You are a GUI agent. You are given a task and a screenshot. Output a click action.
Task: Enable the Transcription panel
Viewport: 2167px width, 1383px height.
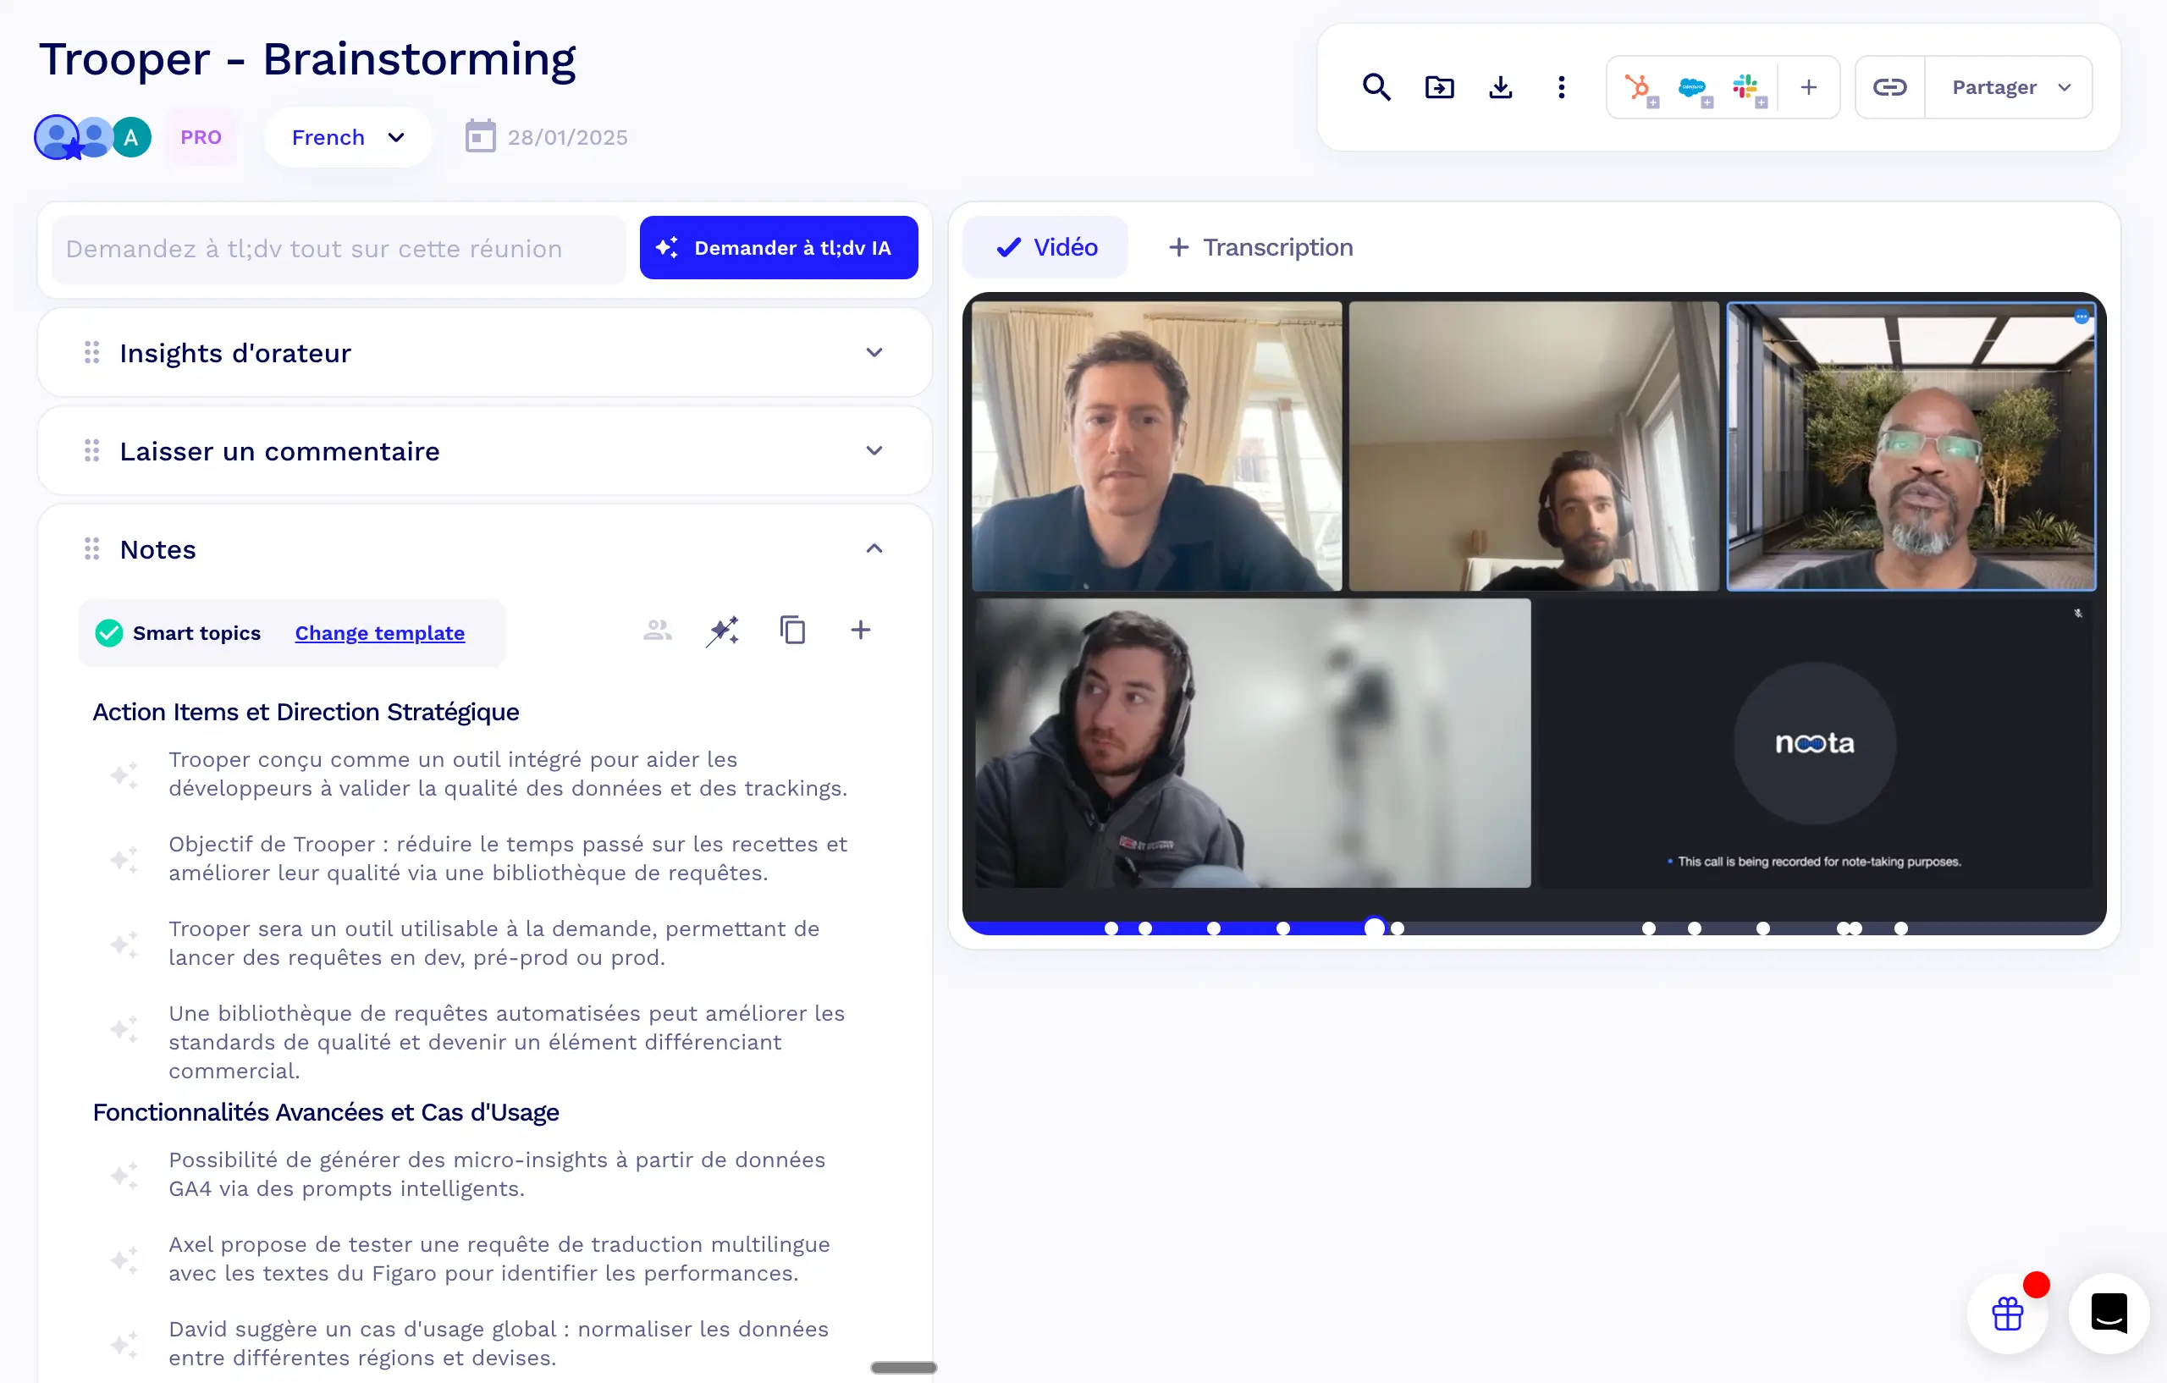[x=1260, y=247]
